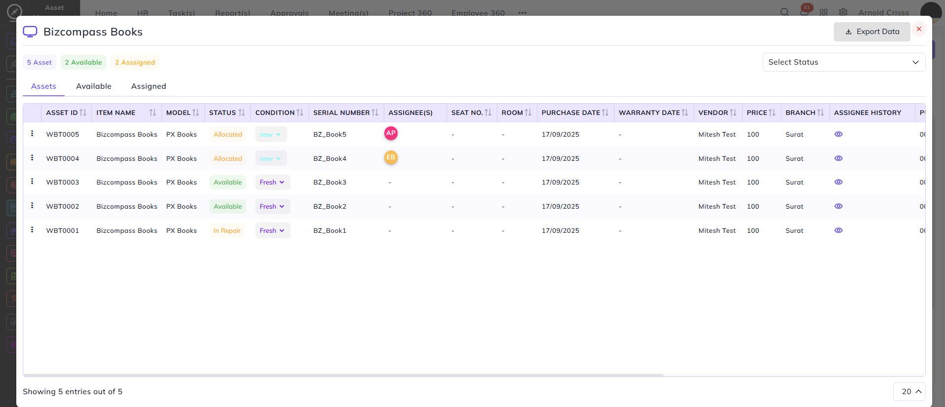Sort by Status column

pos(242,112)
